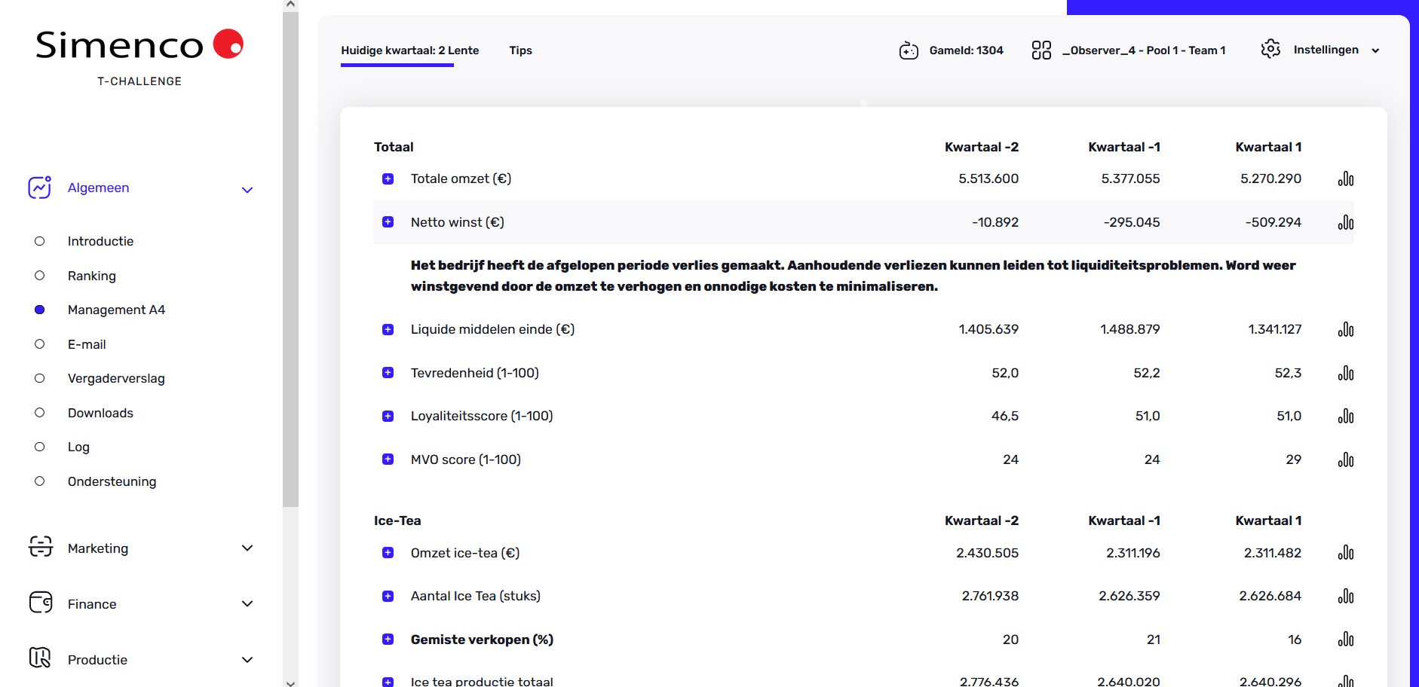Select the Vergaderverslag radio bullet
Screen dimensions: 1419x687
(40, 378)
